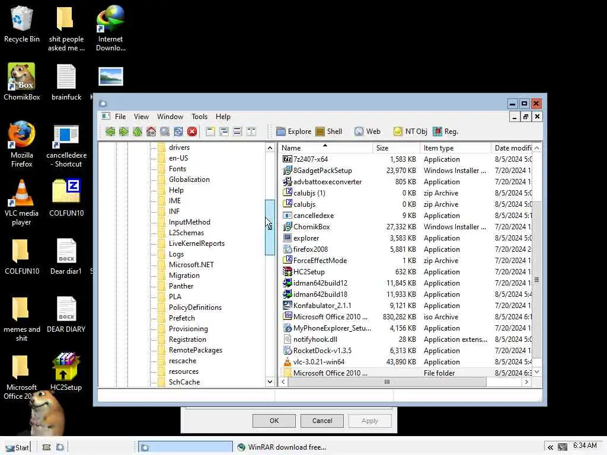Go forward with the green right arrow
The width and height of the screenshot is (607, 455).
(x=123, y=132)
